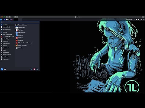Screen dimensions: 145x108
Task: Click the log out icon at menu bottom
Action: point(37,69)
